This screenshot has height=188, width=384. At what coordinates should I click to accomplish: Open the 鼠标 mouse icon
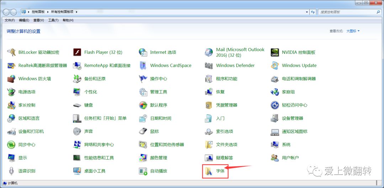point(143,131)
